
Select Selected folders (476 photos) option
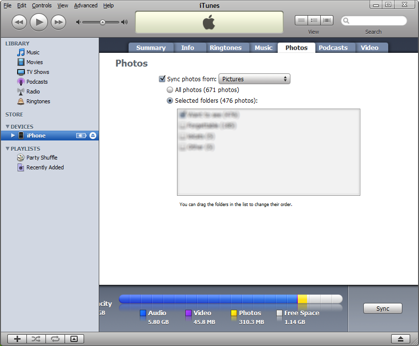pos(170,100)
